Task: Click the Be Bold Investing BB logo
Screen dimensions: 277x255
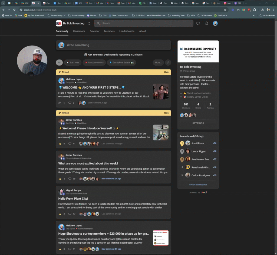Action: [59, 23]
